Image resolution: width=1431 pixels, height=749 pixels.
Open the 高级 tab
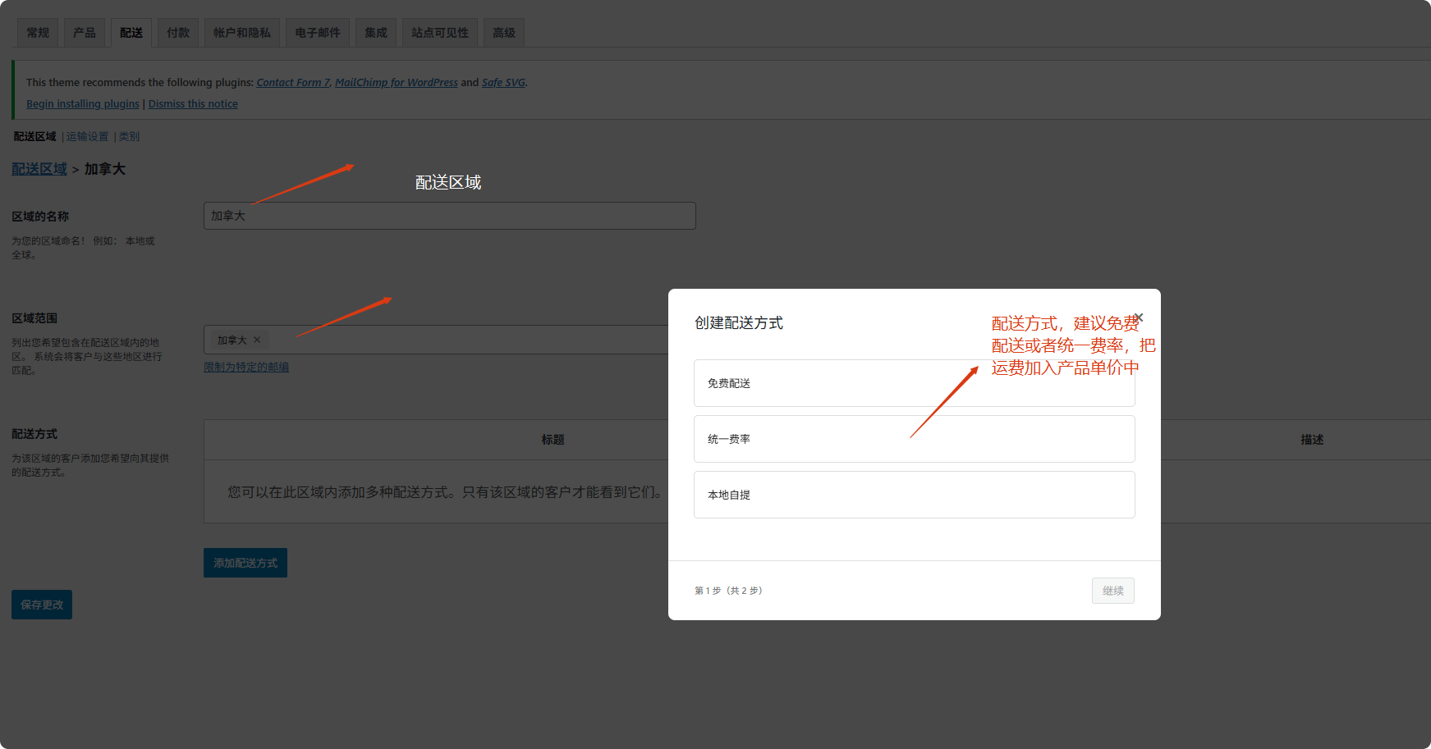504,33
